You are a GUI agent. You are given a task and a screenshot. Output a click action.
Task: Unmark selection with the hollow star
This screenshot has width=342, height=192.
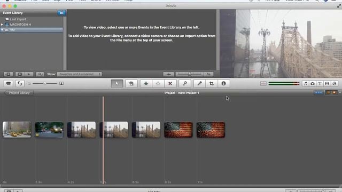158,84
